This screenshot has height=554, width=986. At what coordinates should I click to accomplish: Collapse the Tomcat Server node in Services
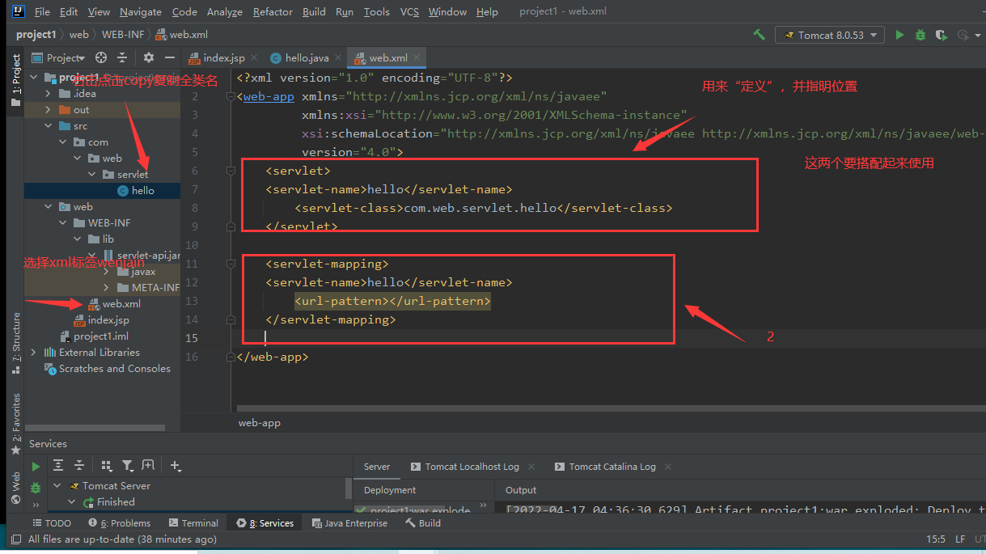coord(57,485)
